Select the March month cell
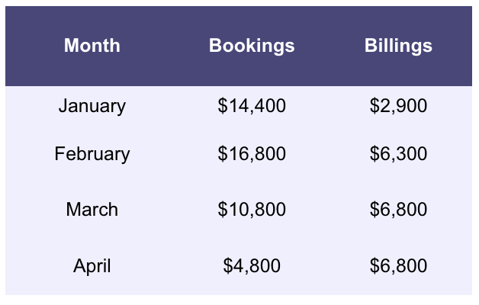This screenshot has width=479, height=305. coord(92,210)
